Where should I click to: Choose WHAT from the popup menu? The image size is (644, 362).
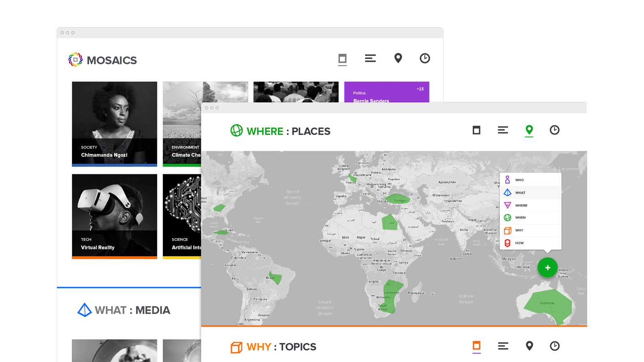[x=530, y=193]
